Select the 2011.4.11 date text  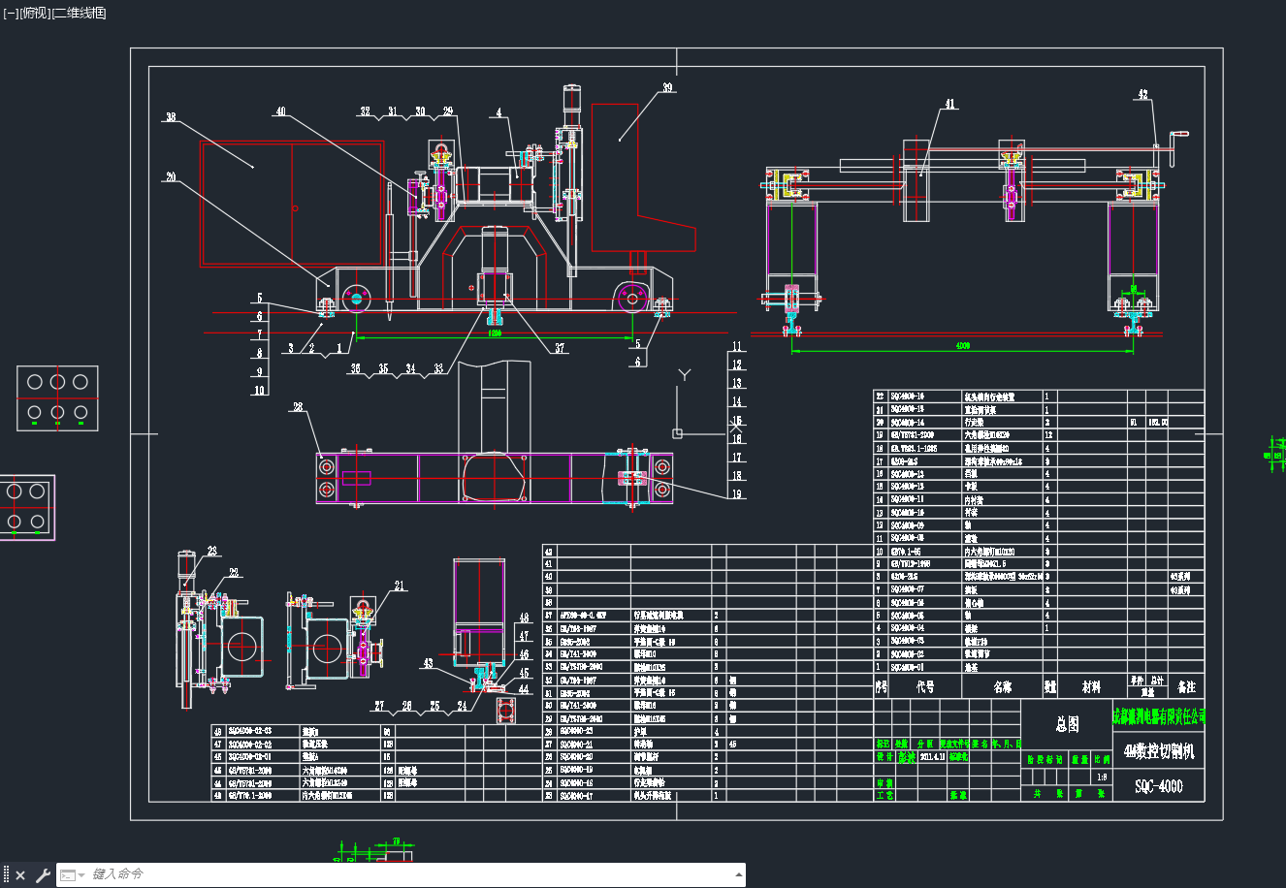[931, 757]
